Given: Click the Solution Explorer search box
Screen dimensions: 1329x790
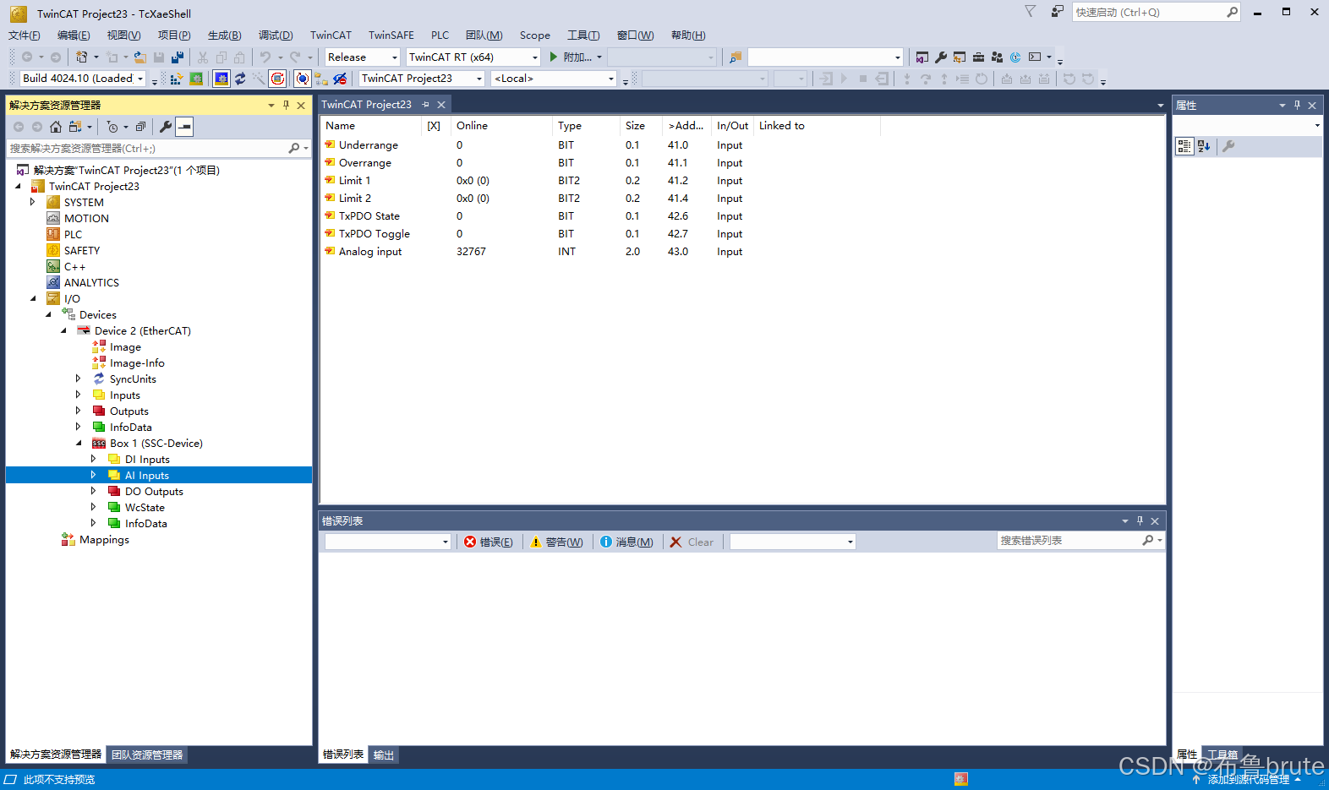Looking at the screenshot, I should point(148,148).
